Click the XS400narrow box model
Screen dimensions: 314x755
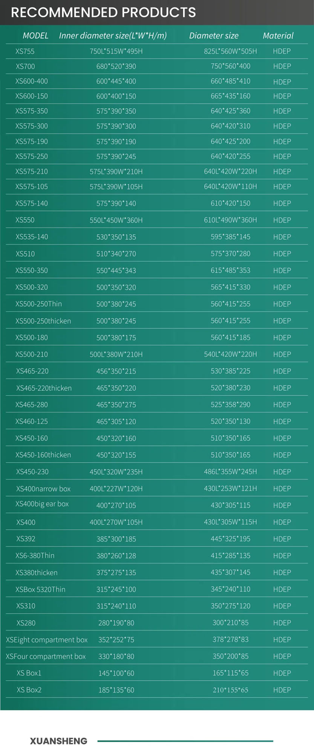(x=43, y=488)
